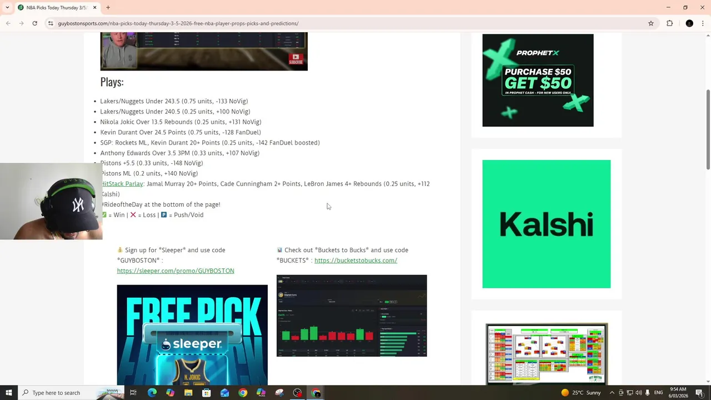Open the tab search dropdown arrow
Screen dimensions: 711x400
pyautogui.click(x=7, y=8)
